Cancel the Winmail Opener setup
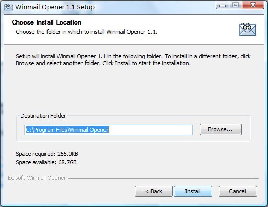The height and width of the screenshot is (207, 268). 238,191
